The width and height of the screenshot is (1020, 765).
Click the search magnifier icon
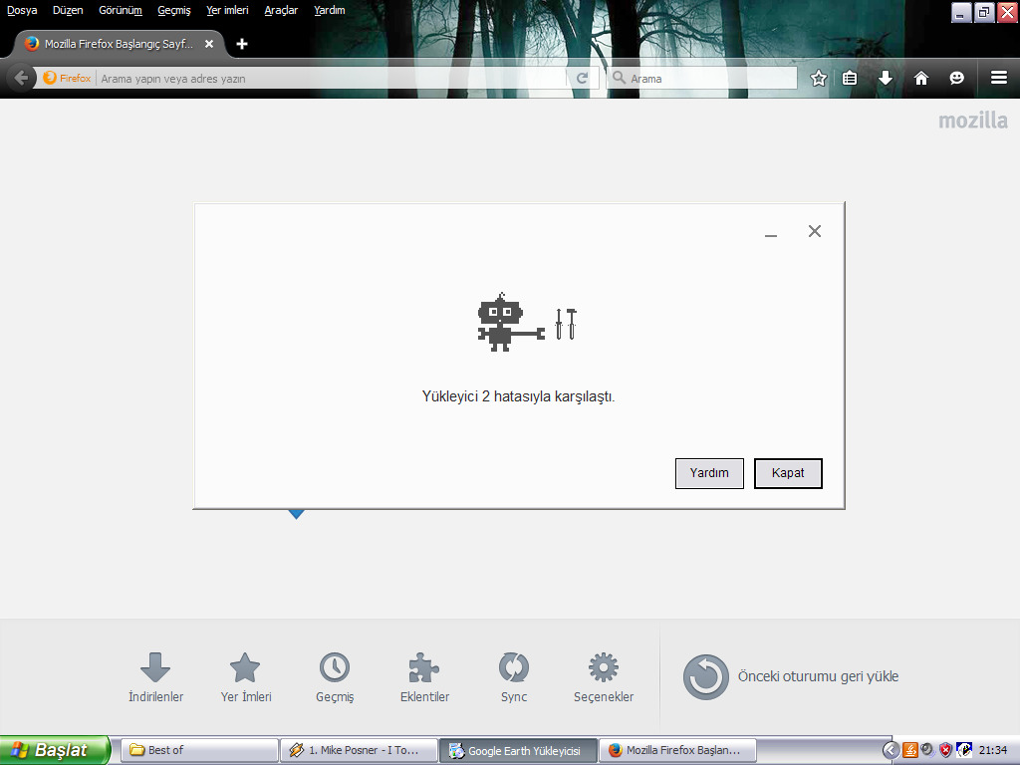click(619, 78)
